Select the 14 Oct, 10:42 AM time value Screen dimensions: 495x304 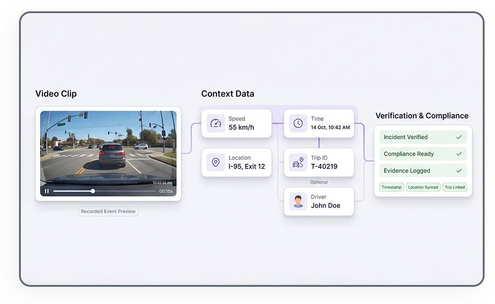point(330,127)
